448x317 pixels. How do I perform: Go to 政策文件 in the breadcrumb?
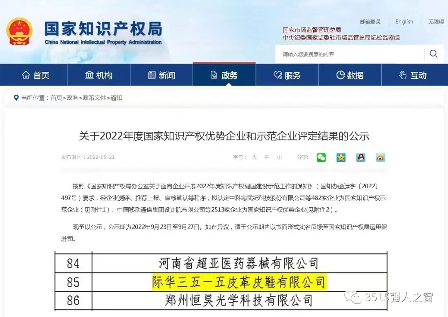pos(94,98)
